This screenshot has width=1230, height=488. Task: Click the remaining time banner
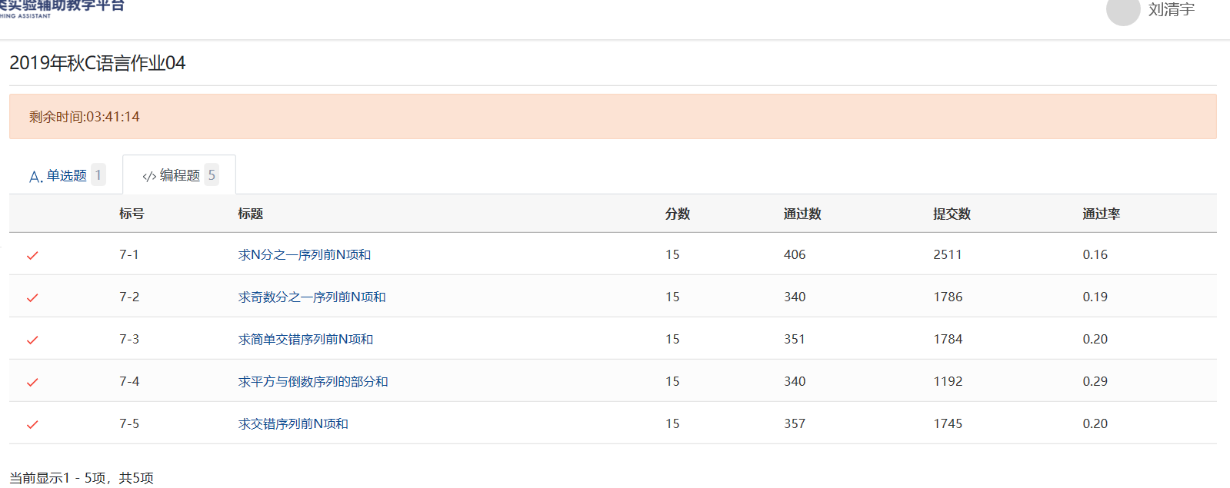tap(612, 117)
